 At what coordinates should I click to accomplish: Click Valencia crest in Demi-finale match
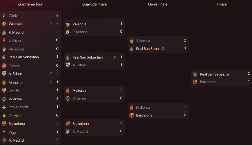pos(131,41)
